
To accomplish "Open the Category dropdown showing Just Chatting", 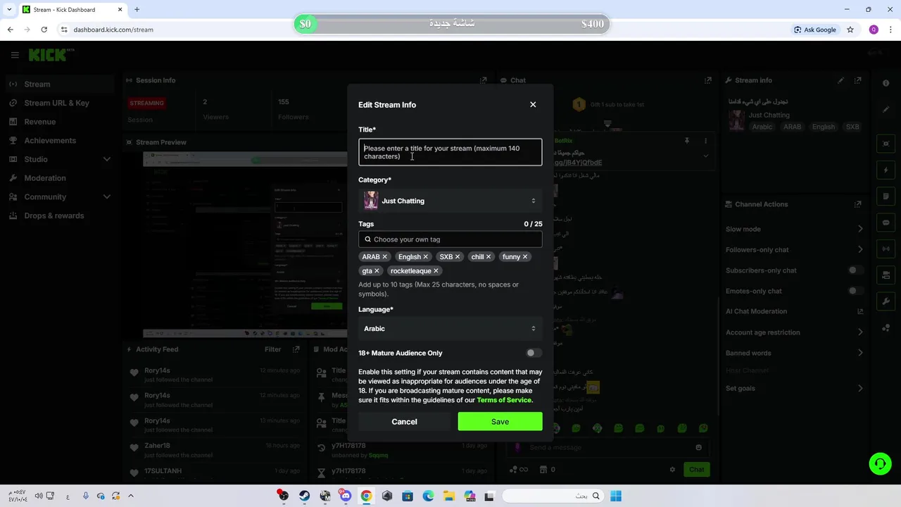I will 450,201.
